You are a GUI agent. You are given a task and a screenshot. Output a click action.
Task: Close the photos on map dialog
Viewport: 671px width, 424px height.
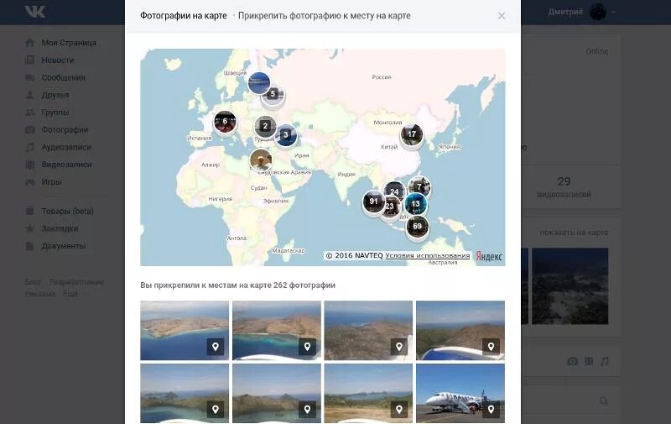tap(502, 16)
